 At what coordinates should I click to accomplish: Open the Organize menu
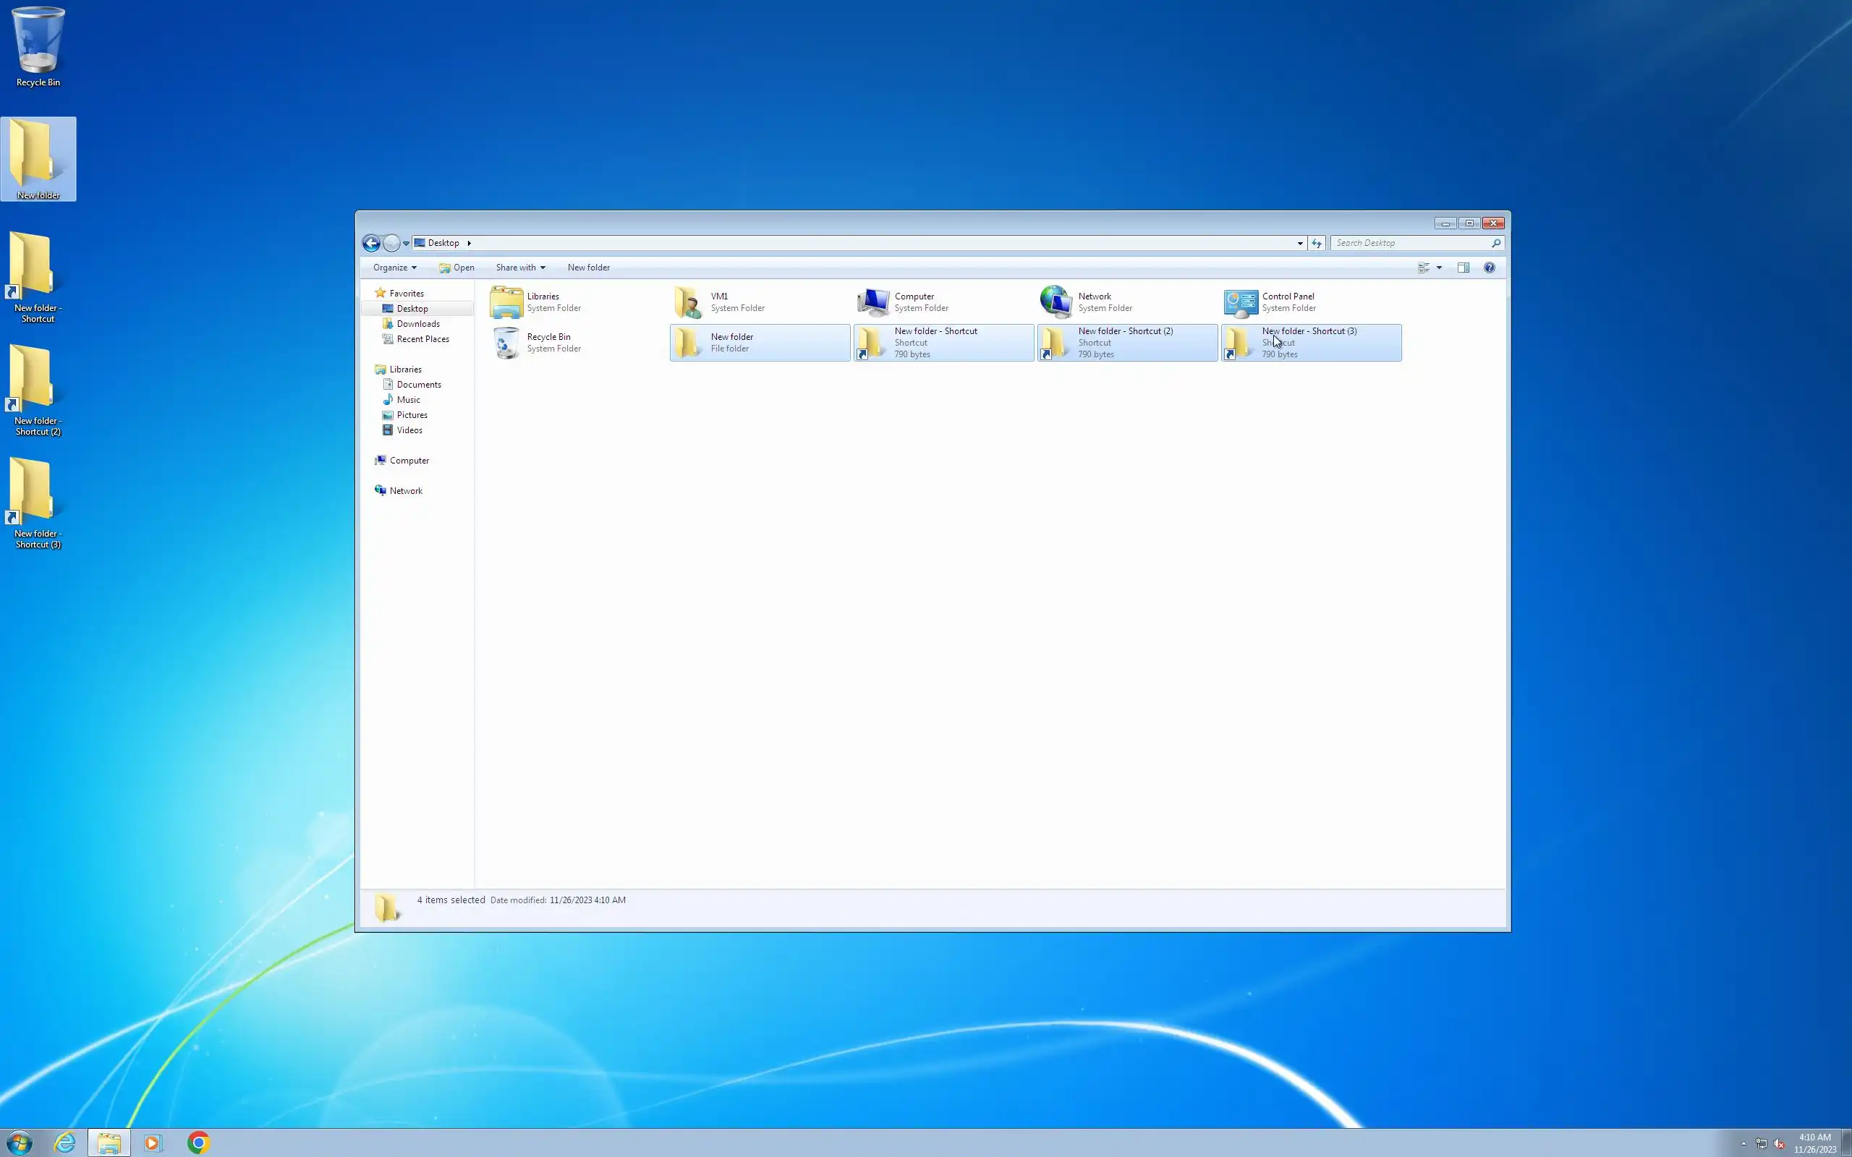click(x=394, y=268)
